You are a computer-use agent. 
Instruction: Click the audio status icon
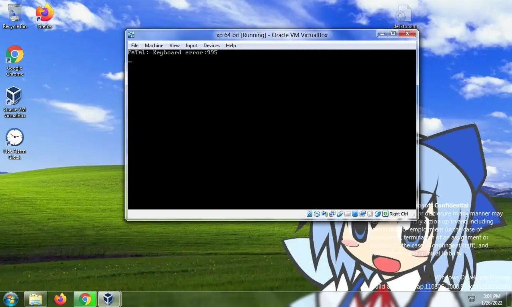324,214
